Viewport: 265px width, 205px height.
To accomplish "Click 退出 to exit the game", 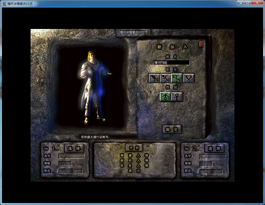I will click(134, 171).
